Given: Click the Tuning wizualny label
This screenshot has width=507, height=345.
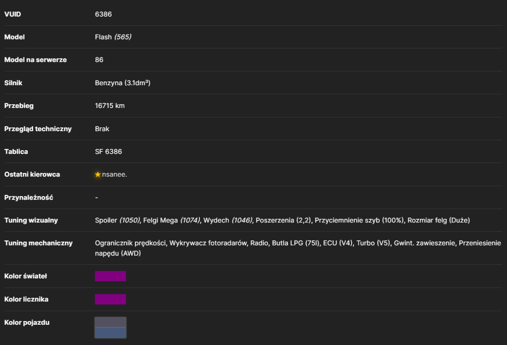Looking at the screenshot, I should 31,220.
